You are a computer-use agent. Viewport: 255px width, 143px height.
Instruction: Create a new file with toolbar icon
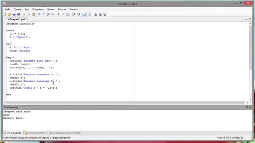pyautogui.click(x=5, y=14)
